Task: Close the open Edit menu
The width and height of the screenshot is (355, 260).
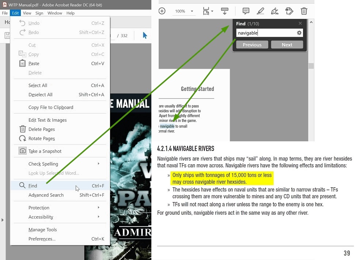Action: pyautogui.click(x=15, y=13)
